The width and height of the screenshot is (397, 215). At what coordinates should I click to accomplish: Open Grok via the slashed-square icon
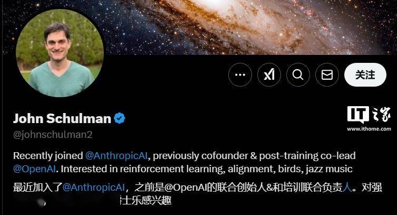click(269, 75)
